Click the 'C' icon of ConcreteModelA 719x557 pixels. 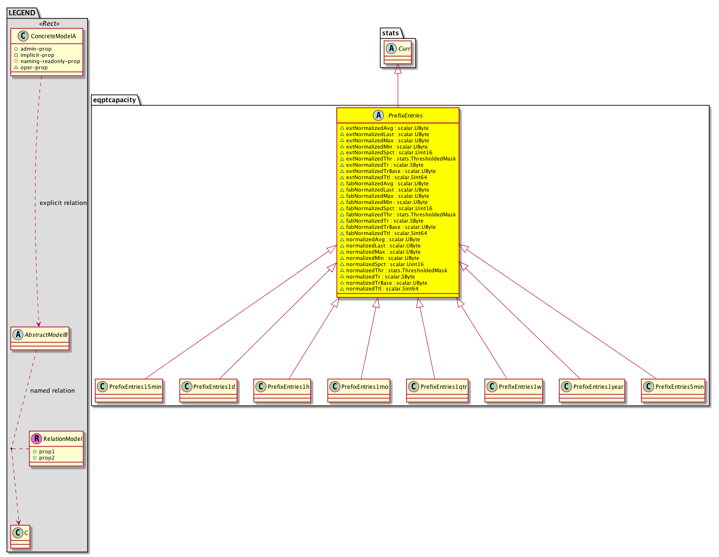point(23,36)
